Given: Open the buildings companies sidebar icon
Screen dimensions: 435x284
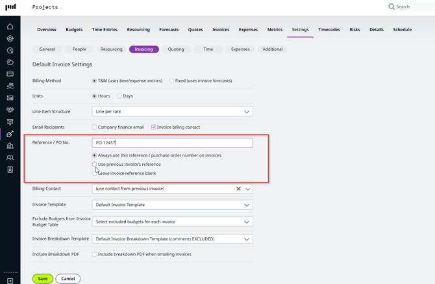Looking at the screenshot, I should 10,146.
